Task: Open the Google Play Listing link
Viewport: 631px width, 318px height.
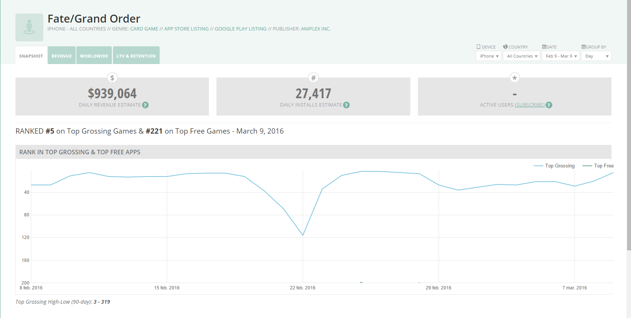Action: point(241,29)
